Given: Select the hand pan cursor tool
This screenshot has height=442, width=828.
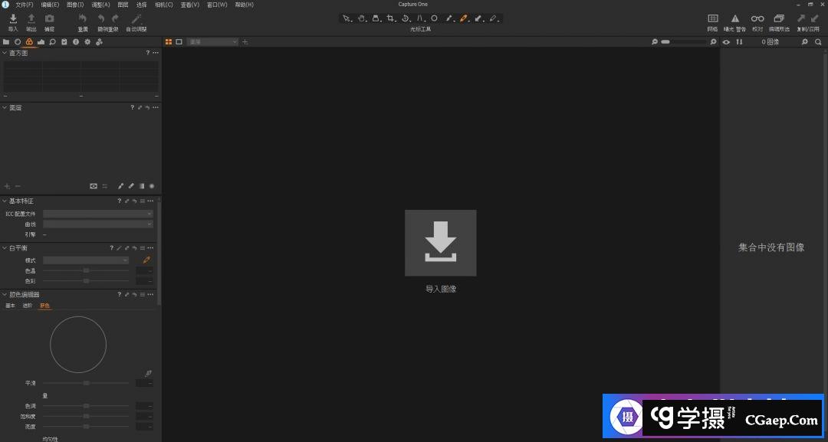Looking at the screenshot, I should (361, 18).
